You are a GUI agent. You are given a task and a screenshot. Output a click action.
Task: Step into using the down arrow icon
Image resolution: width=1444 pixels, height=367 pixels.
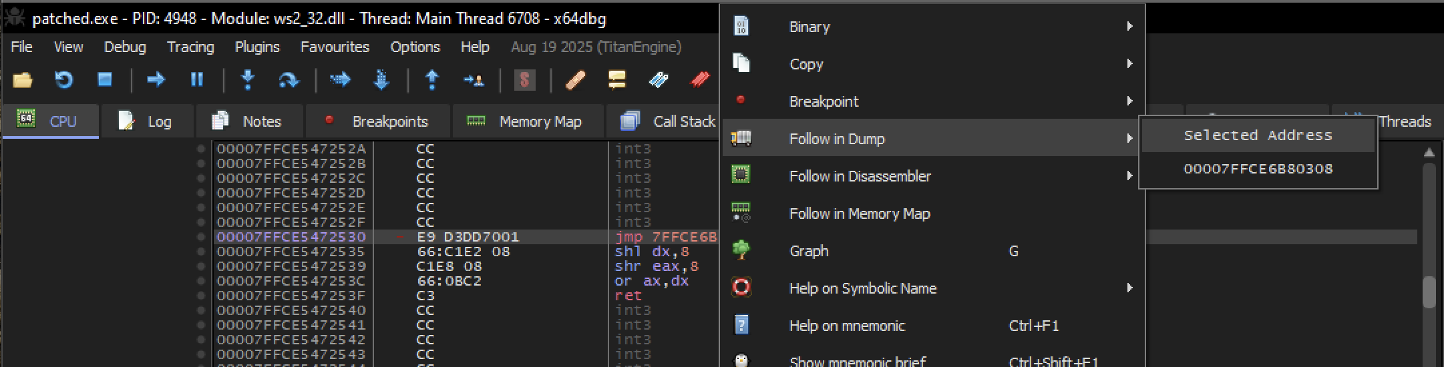pos(248,80)
